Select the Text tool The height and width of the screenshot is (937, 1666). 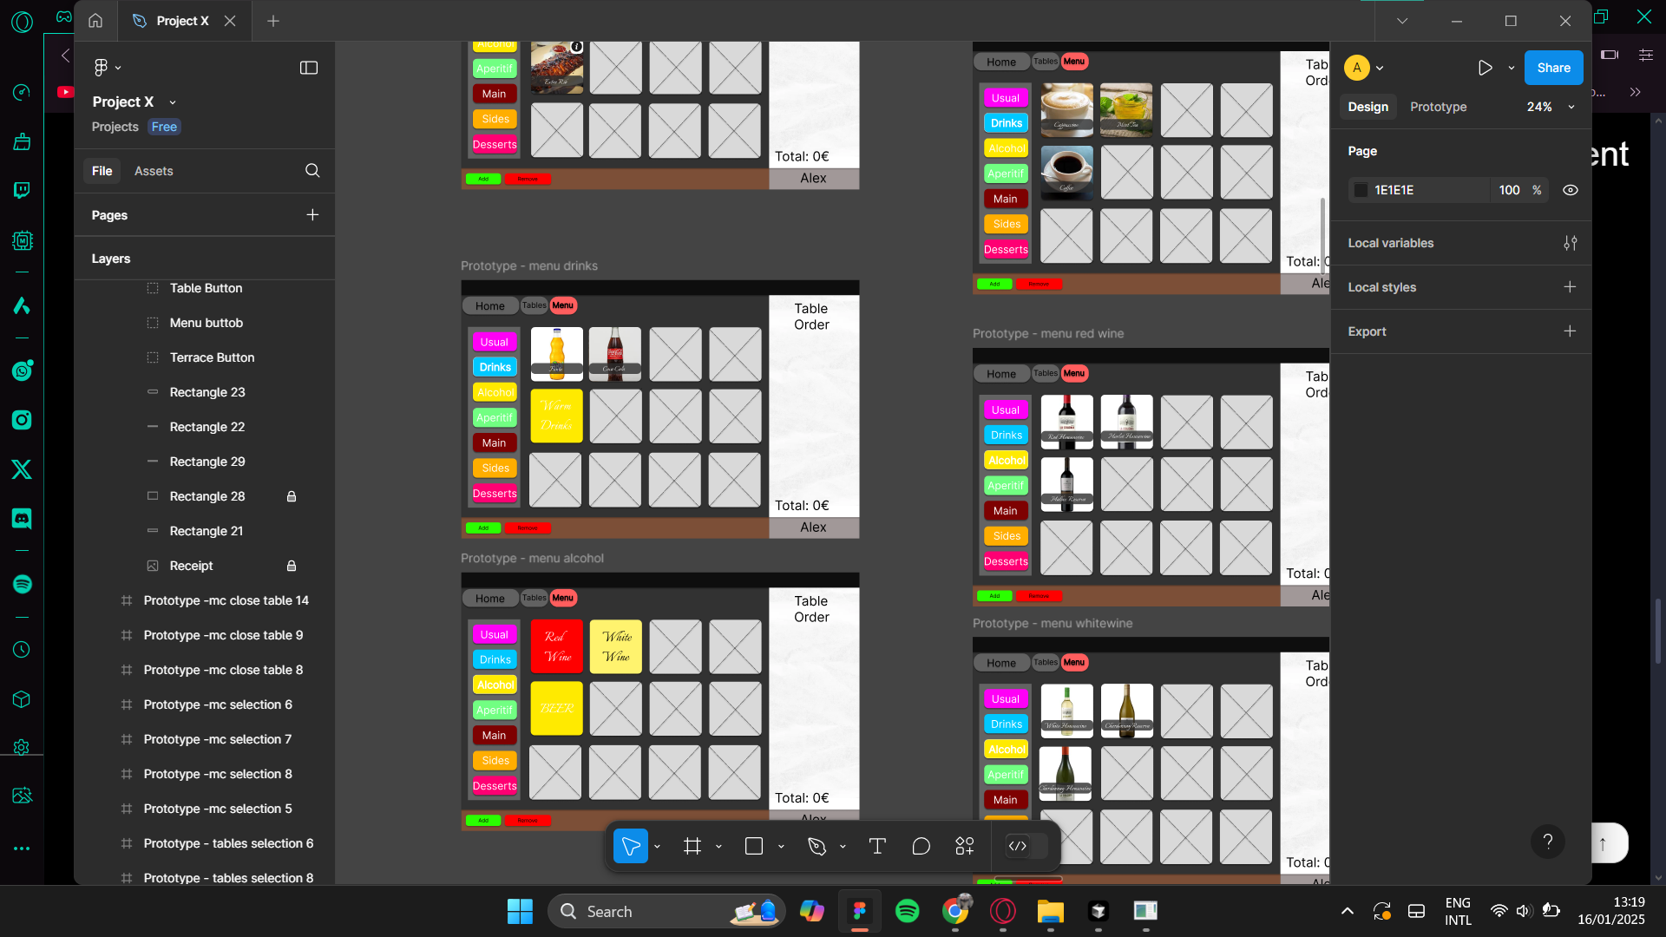click(877, 846)
